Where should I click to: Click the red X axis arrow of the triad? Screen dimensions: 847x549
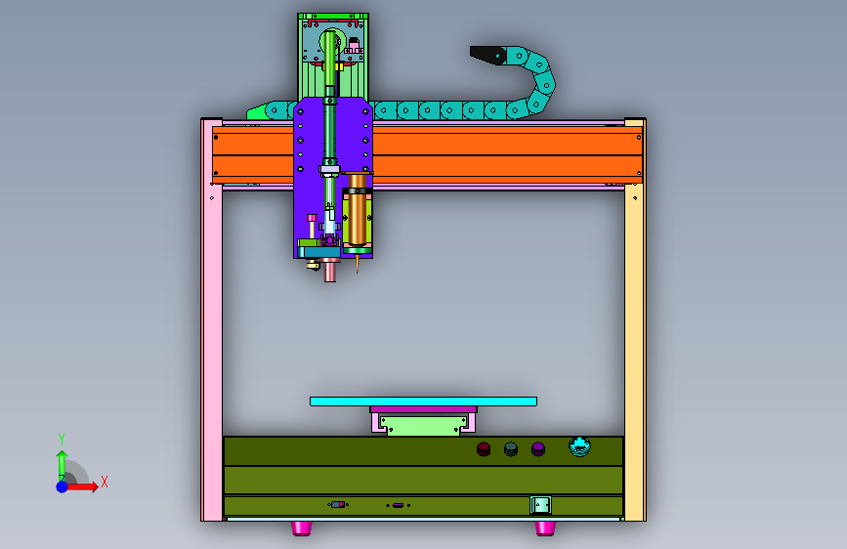click(x=82, y=486)
